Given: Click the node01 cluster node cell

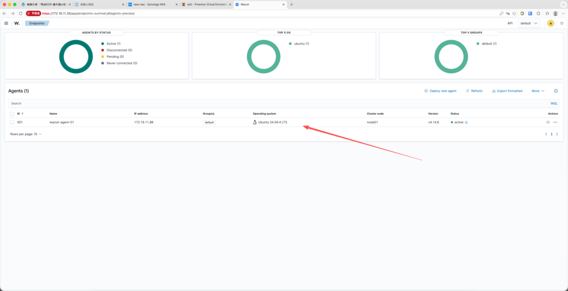Looking at the screenshot, I should [x=372, y=122].
